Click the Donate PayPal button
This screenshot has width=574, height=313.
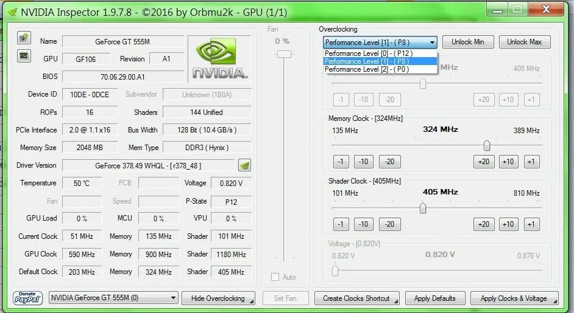pyautogui.click(x=28, y=298)
